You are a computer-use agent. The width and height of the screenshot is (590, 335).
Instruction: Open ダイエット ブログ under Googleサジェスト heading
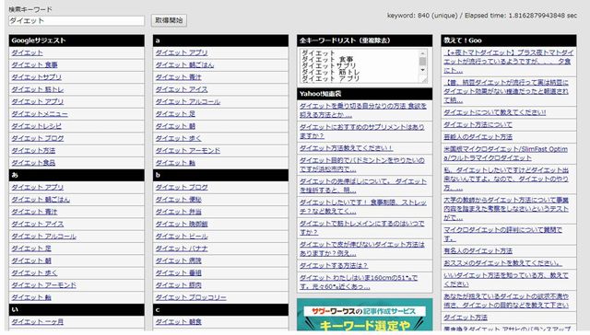point(37,138)
